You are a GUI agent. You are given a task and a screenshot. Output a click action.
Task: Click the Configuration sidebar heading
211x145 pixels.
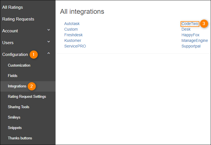(15, 55)
